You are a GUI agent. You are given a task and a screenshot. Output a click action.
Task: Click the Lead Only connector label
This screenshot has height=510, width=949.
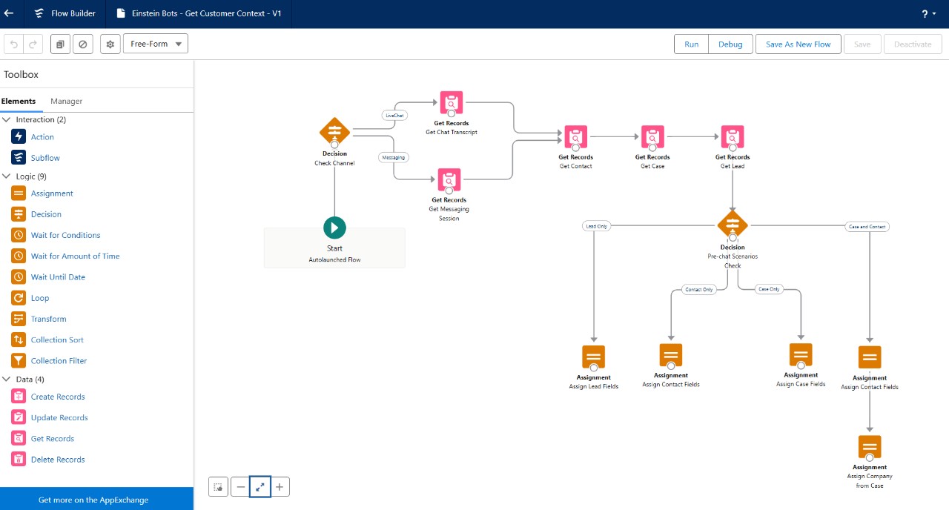coord(596,226)
